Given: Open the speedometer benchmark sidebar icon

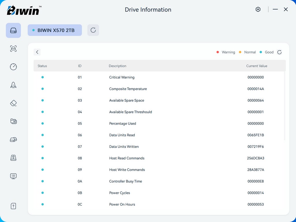Looking at the screenshot, I should tap(13, 67).
